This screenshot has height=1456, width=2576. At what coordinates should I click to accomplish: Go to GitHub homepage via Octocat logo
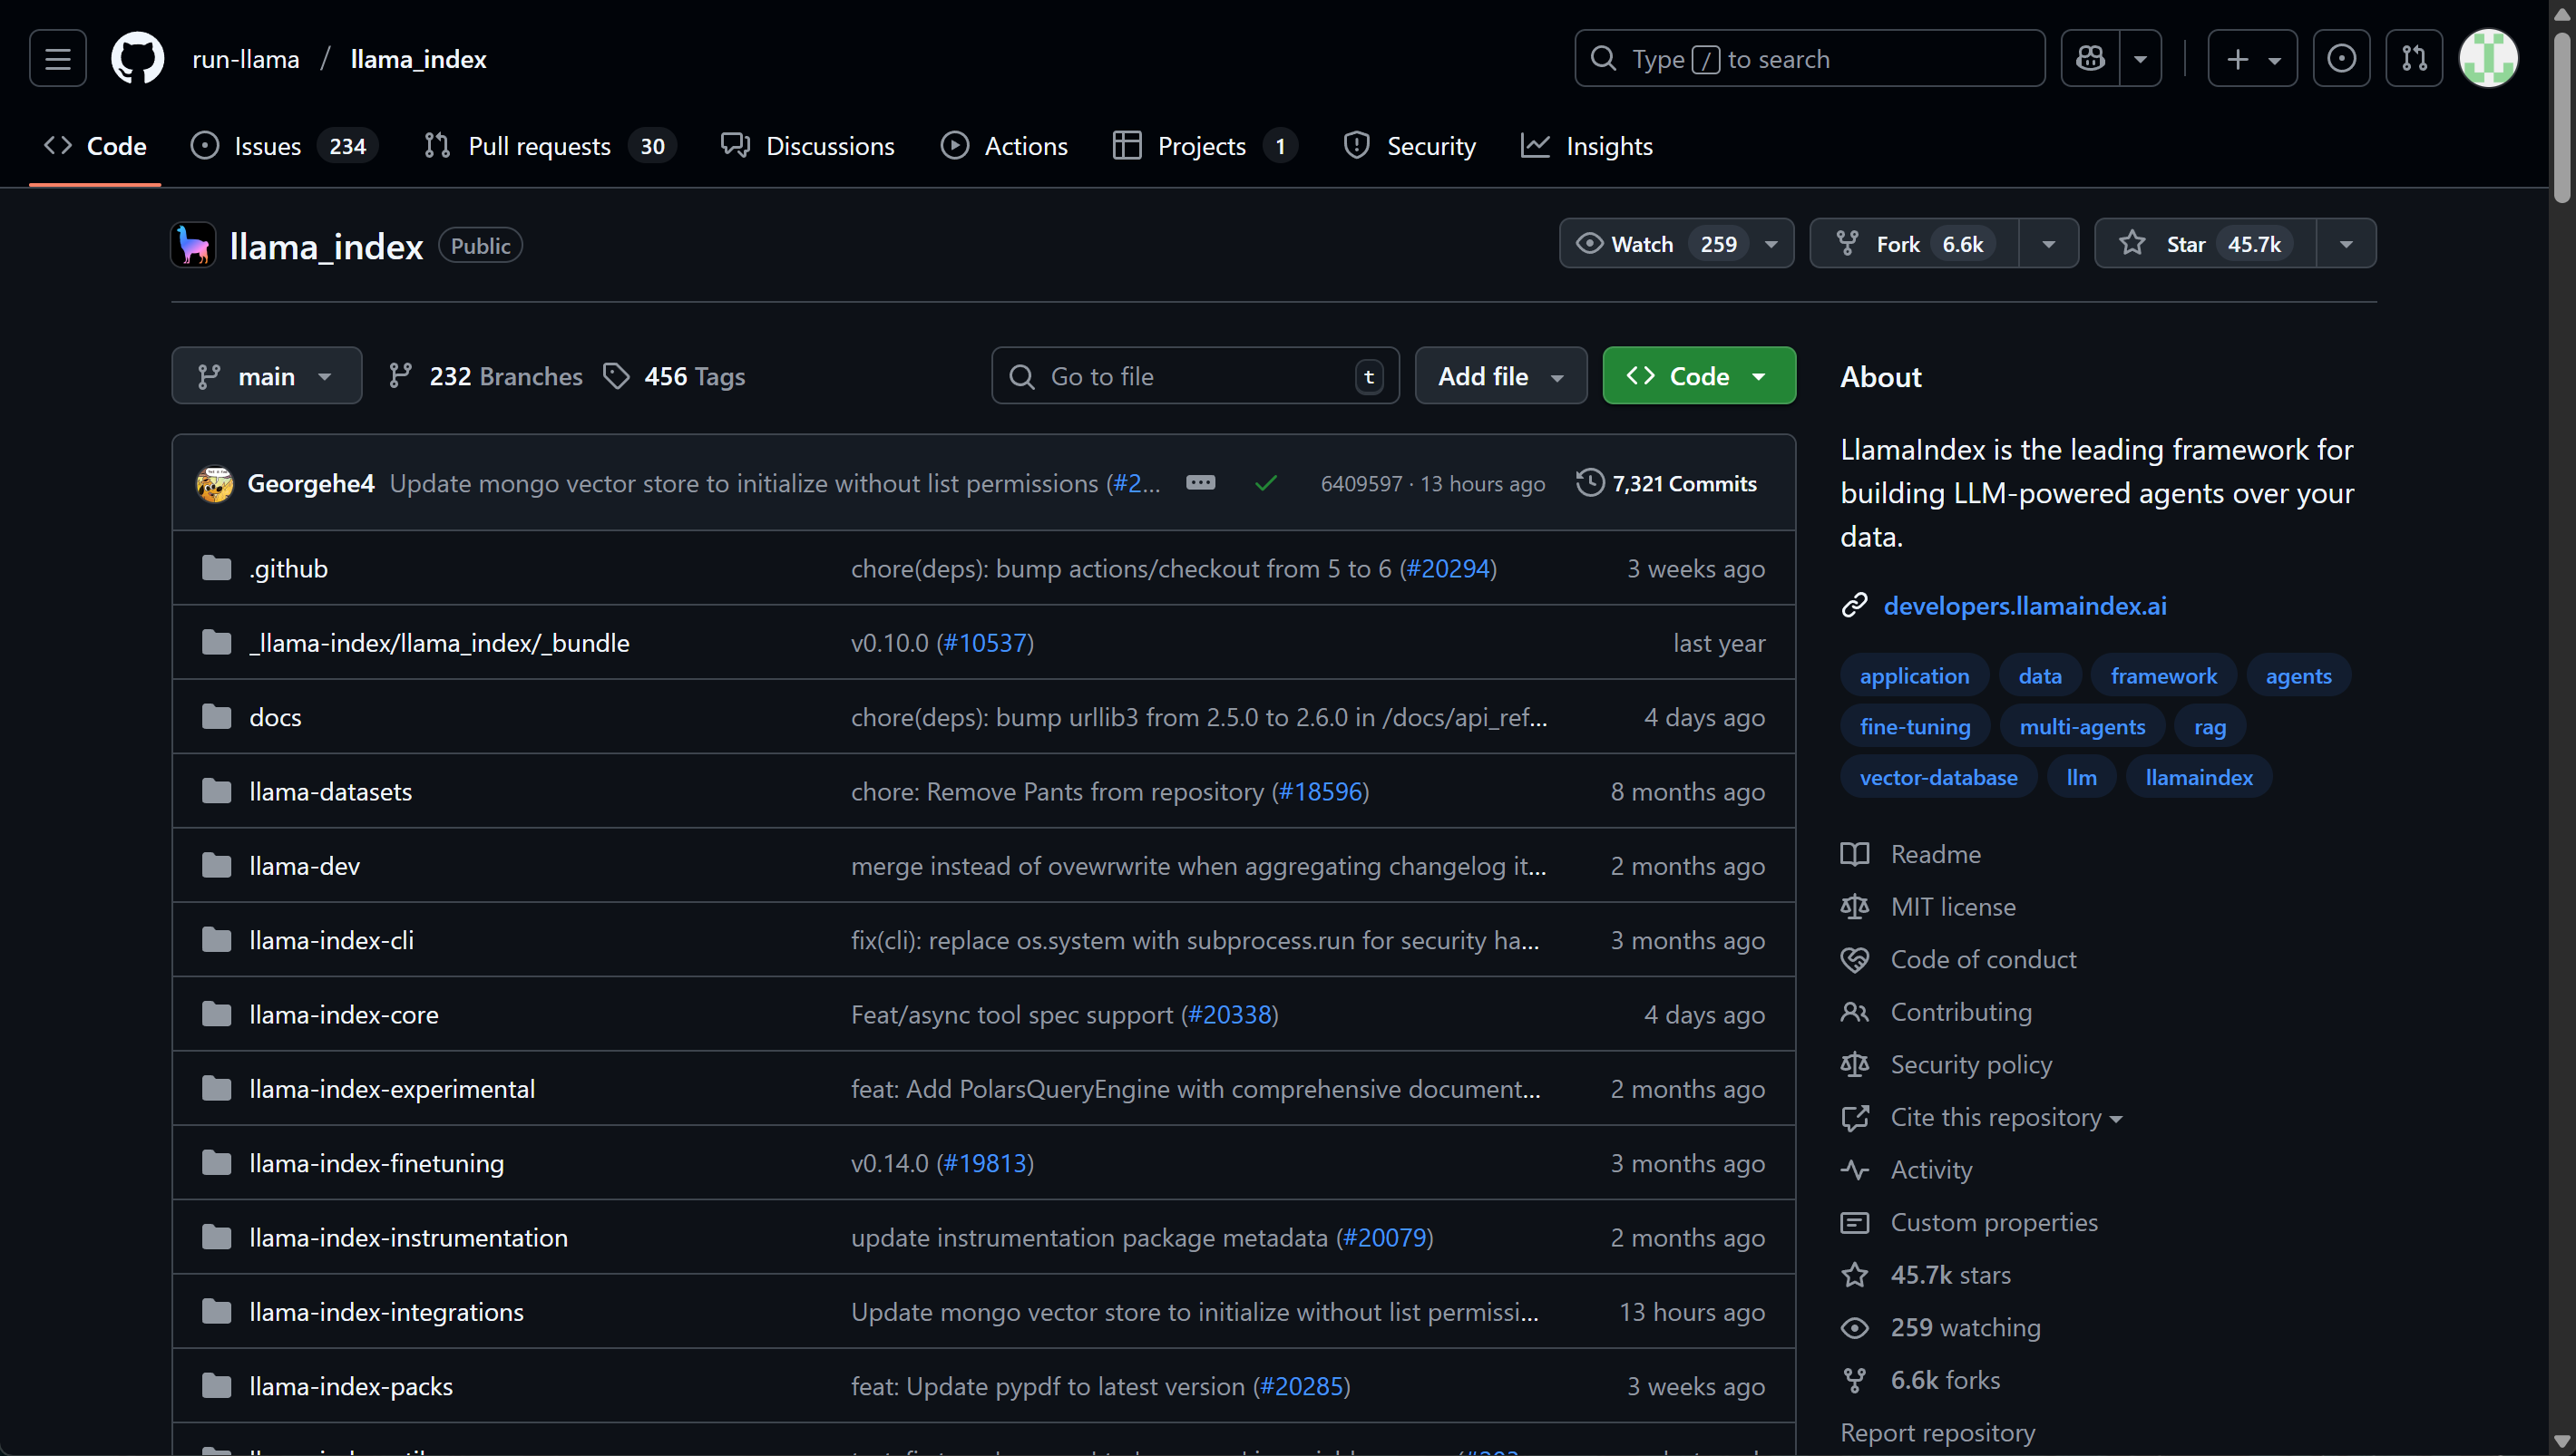coord(137,59)
